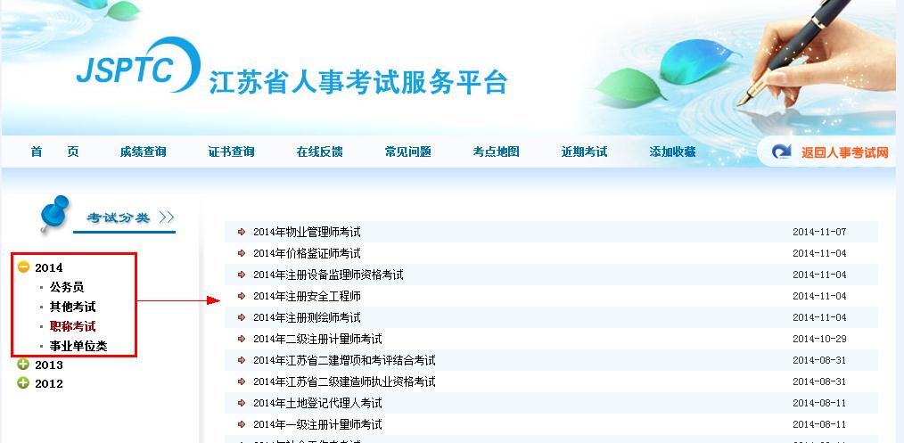Click the 2014-08-31 date of 二级建造师执业资格考试
This screenshot has width=904, height=443.
coord(819,381)
